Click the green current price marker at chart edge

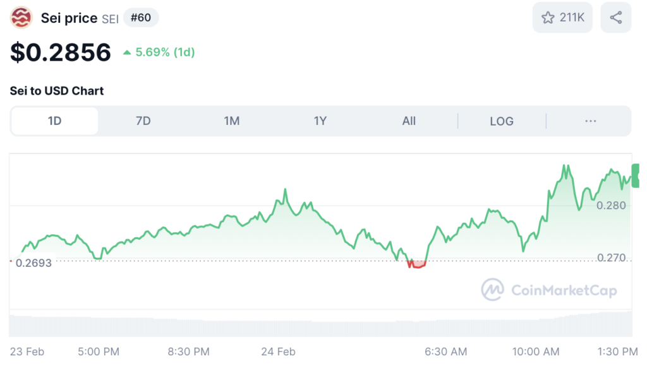636,175
